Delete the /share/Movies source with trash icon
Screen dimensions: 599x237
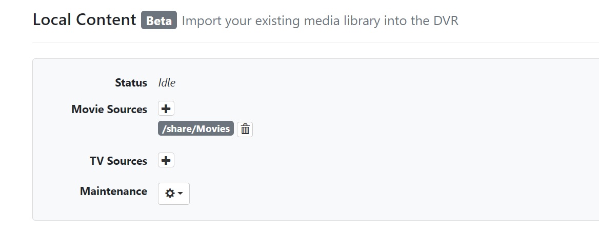[x=245, y=129]
